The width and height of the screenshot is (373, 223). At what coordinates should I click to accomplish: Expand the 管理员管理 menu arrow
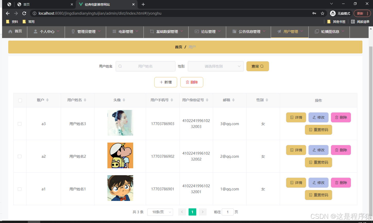[99, 31]
